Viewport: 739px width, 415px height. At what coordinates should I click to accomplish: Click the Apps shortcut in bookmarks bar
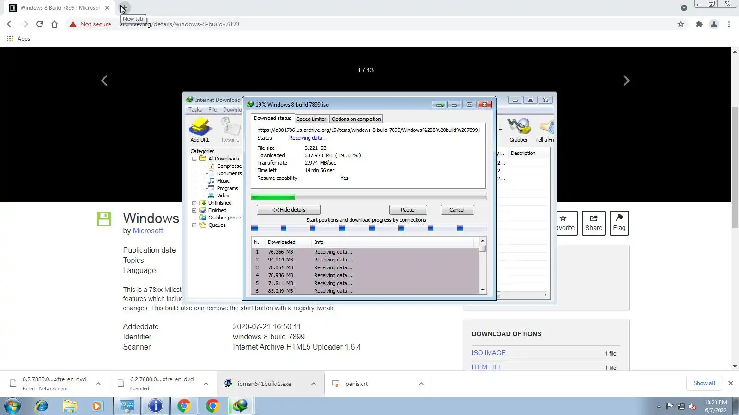pyautogui.click(x=18, y=39)
